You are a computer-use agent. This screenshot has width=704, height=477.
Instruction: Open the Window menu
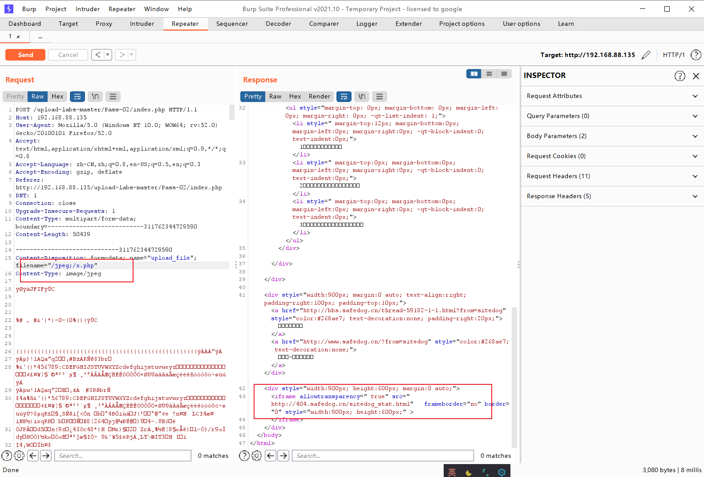[x=156, y=9]
